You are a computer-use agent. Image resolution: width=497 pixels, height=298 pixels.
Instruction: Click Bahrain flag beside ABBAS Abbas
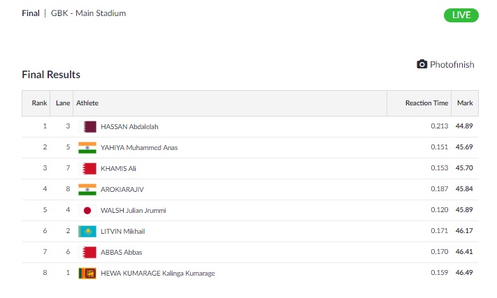point(87,252)
